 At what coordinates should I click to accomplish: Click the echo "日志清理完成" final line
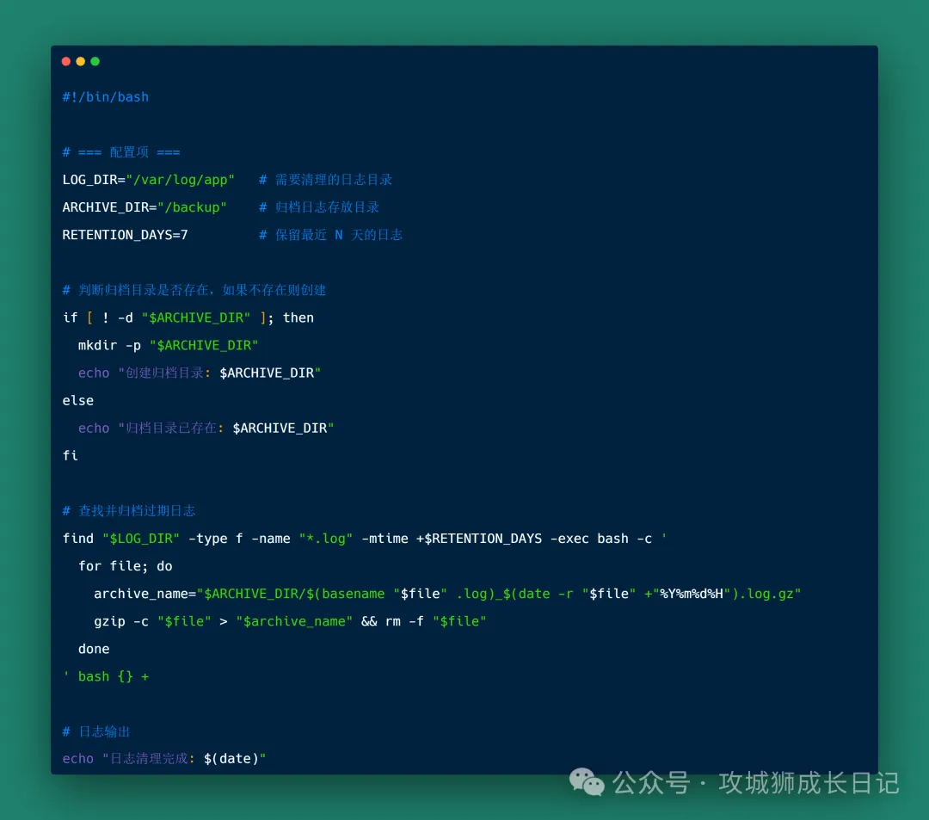click(x=164, y=759)
